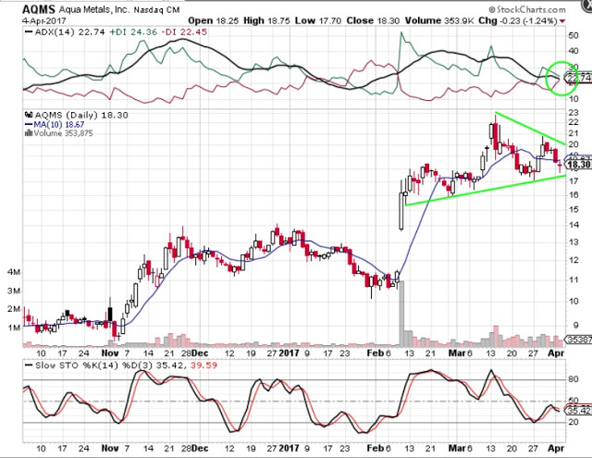Click the 50 level on ADX scale
592x458 pixels.
click(573, 35)
